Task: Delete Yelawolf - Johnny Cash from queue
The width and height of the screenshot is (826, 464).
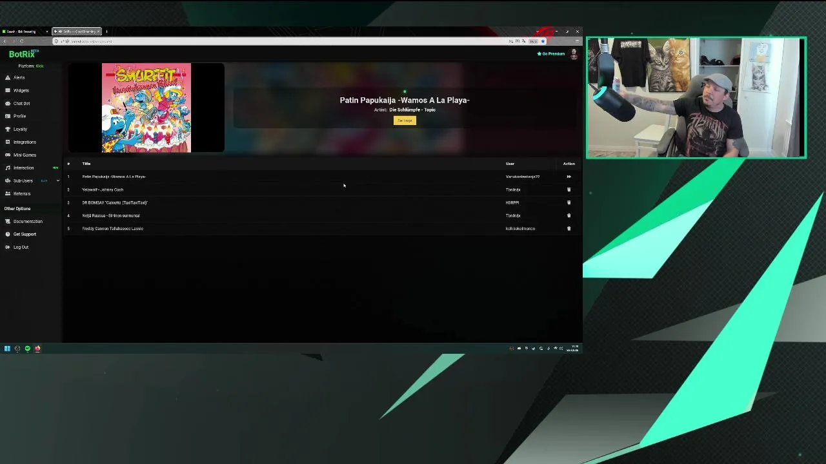Action: 569,189
